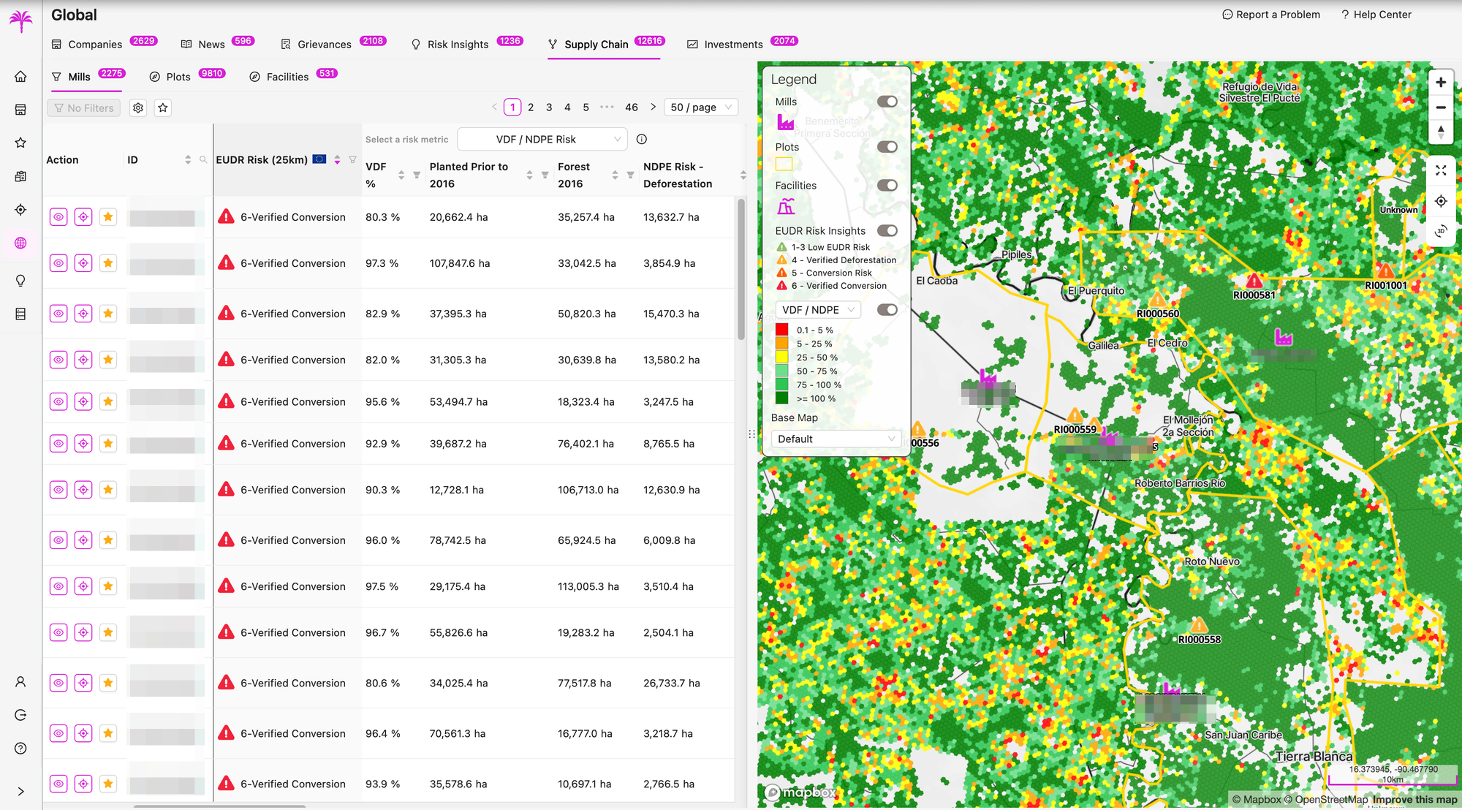
Task: Click the filter icon on EDR Risk column
Action: (352, 159)
